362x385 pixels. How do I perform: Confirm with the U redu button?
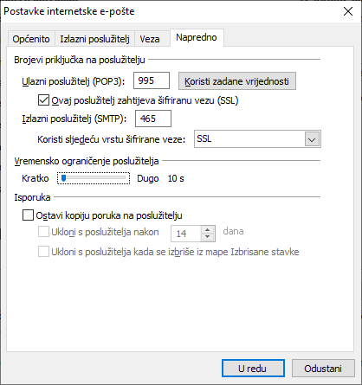click(x=253, y=369)
